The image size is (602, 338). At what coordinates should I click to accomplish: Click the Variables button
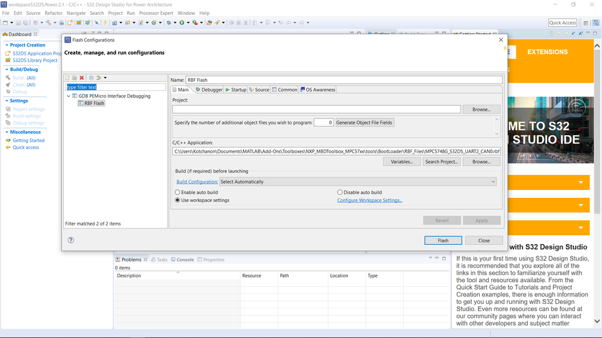[401, 162]
